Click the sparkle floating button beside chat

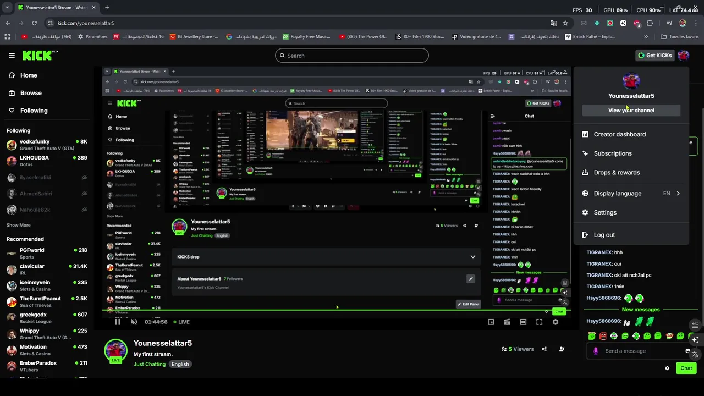tap(695, 340)
